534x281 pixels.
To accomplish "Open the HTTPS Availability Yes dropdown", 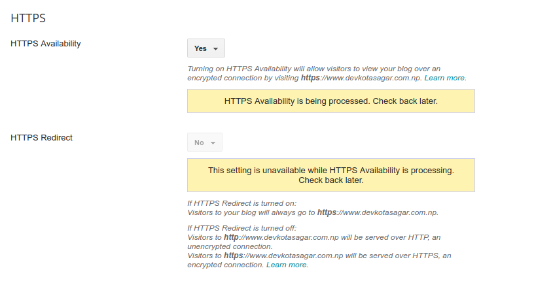I will tap(206, 48).
